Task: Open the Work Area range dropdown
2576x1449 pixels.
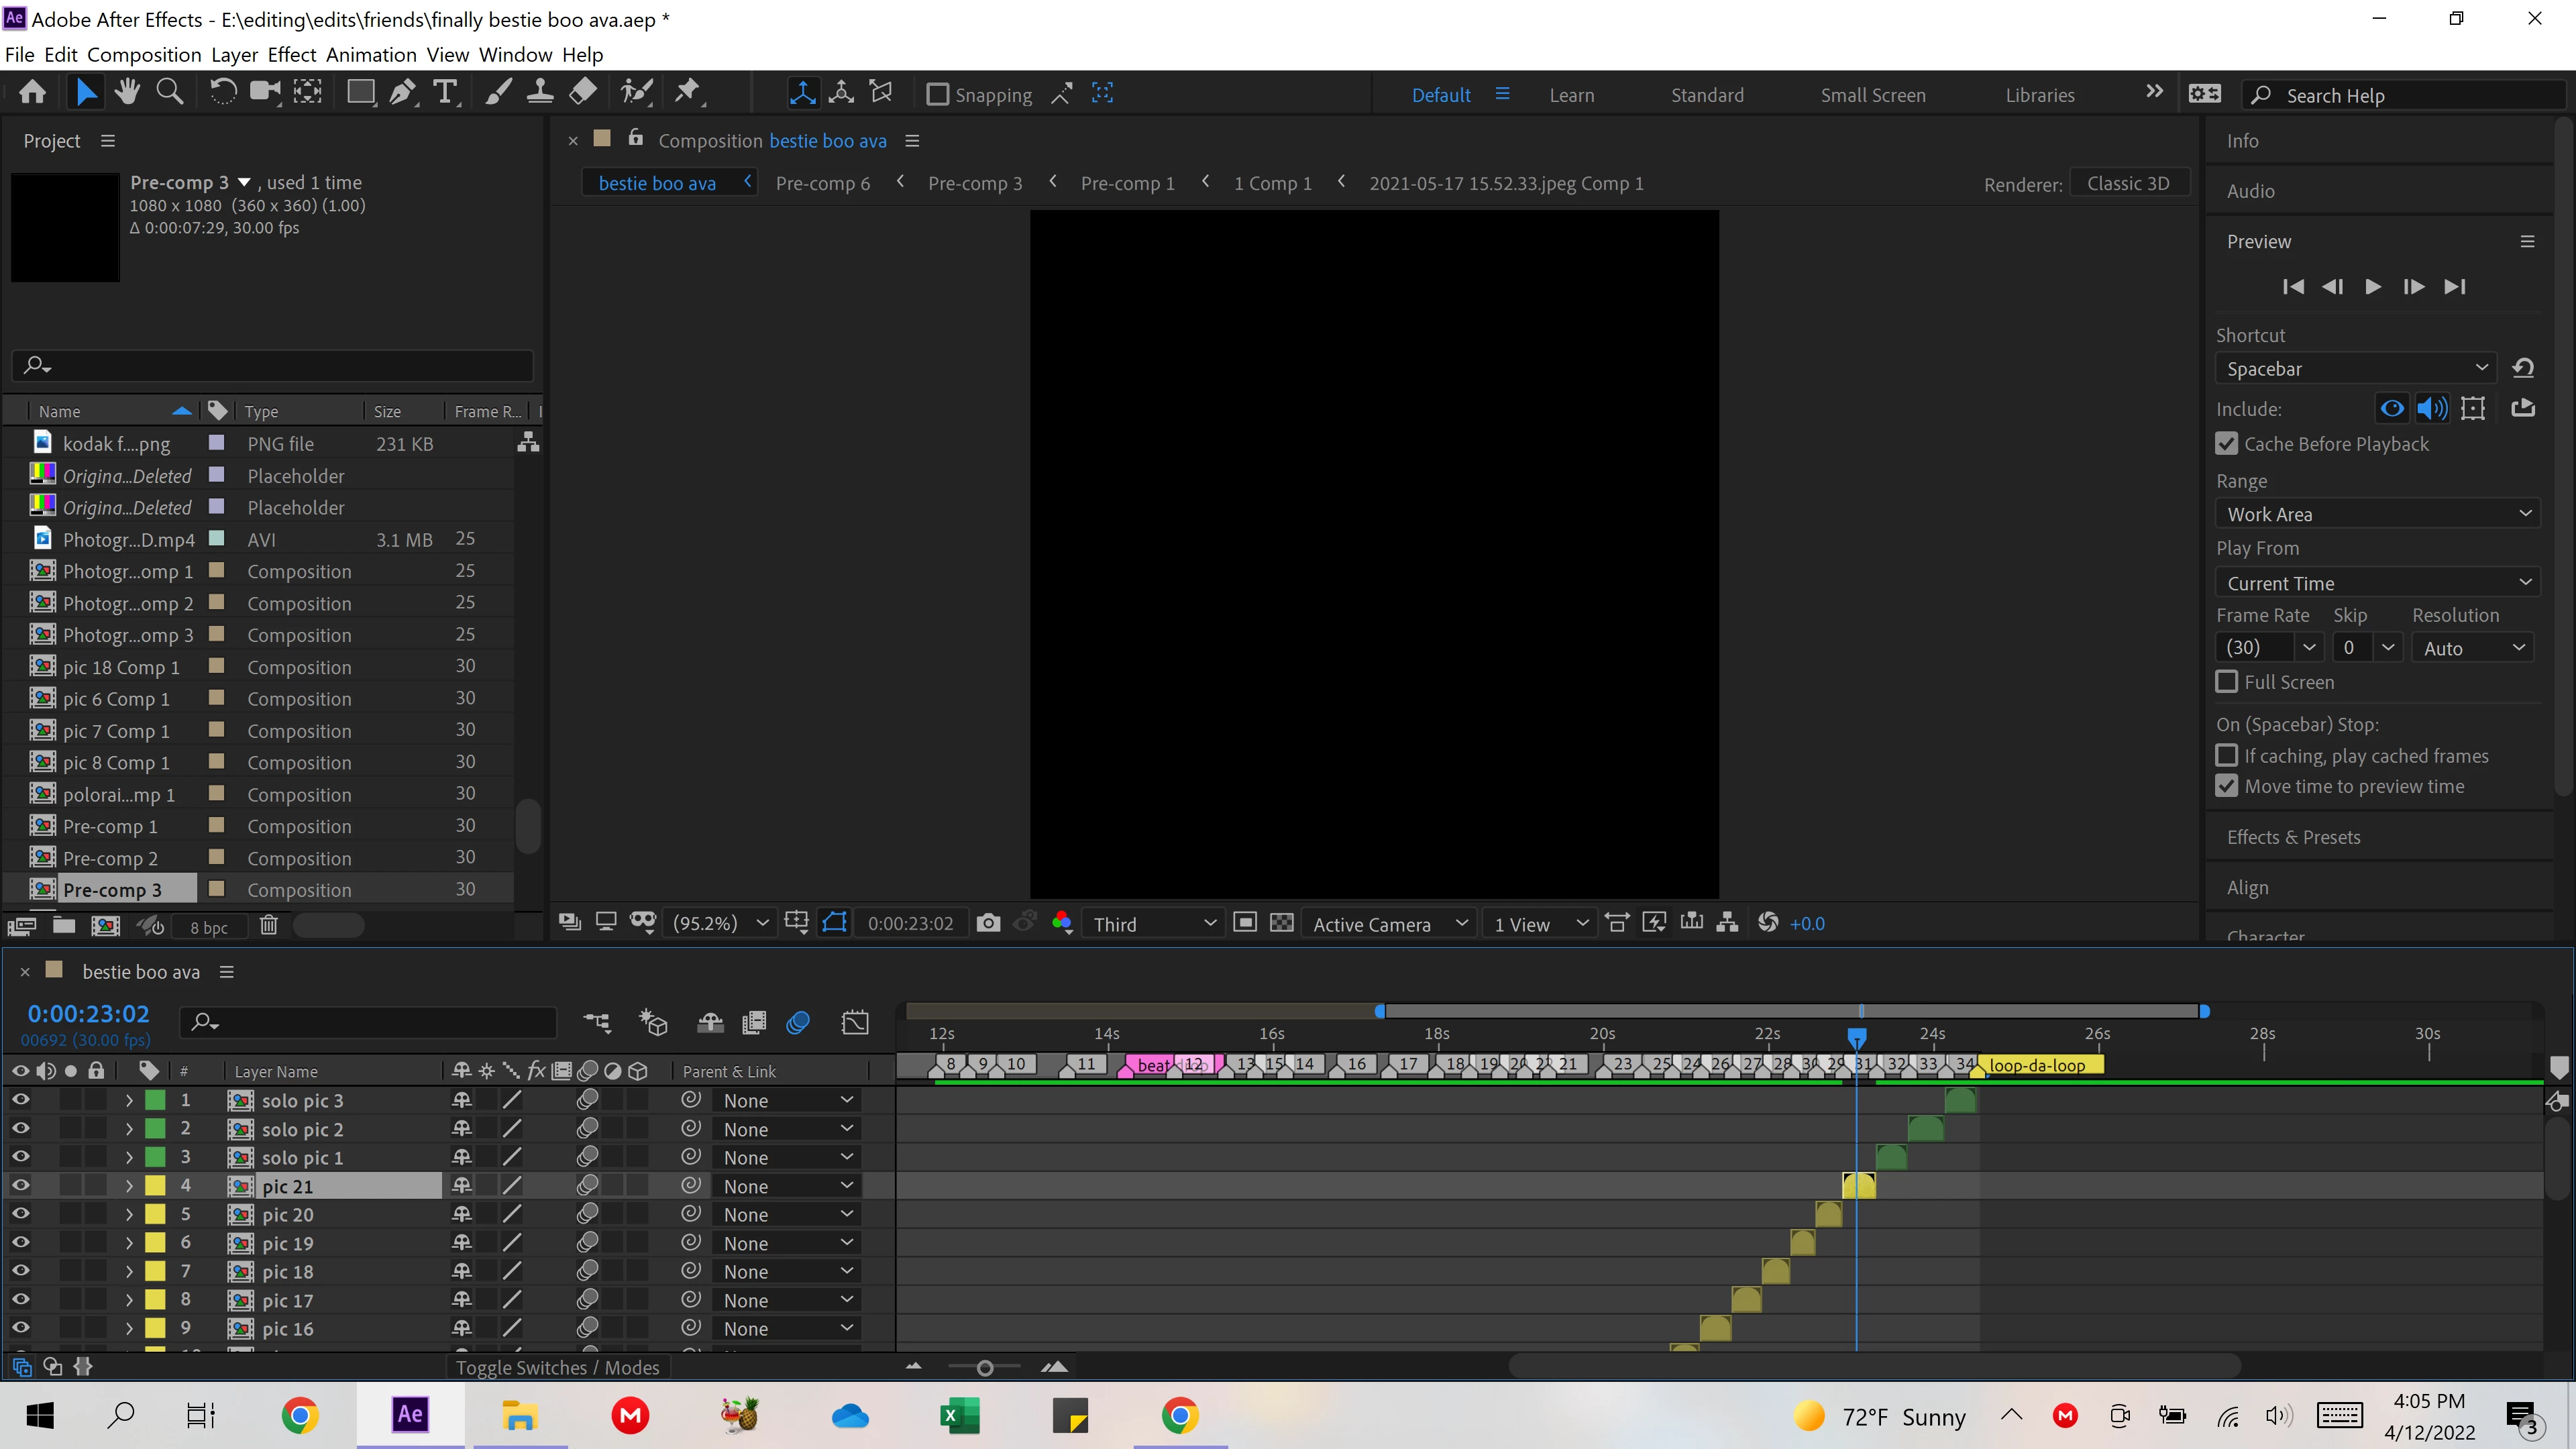Action: [x=2378, y=514]
